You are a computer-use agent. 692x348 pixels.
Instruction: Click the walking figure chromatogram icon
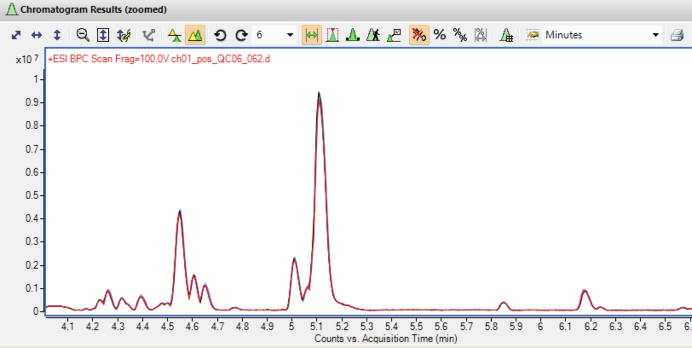tap(373, 35)
